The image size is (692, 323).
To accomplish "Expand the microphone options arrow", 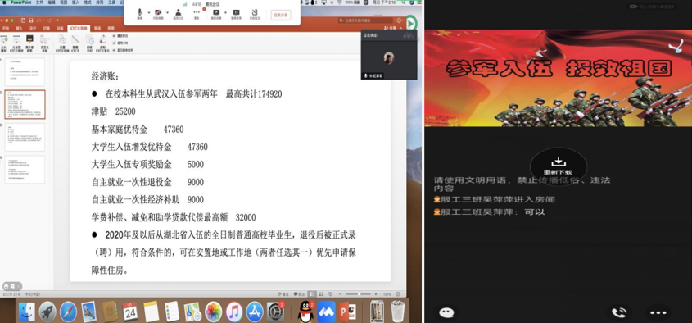I will pos(148,12).
